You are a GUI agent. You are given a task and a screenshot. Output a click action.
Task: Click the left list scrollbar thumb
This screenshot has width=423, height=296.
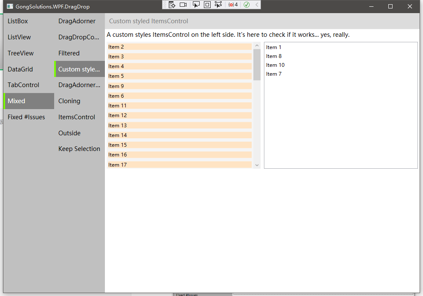pyautogui.click(x=257, y=64)
